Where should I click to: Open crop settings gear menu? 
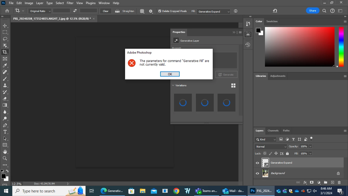(x=151, y=11)
